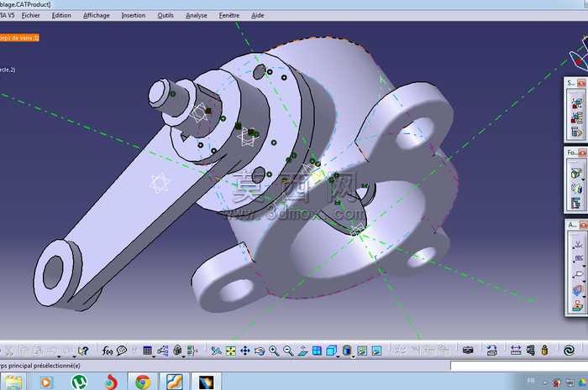Click first feature icon in Fo... toolbar

pos(576,173)
